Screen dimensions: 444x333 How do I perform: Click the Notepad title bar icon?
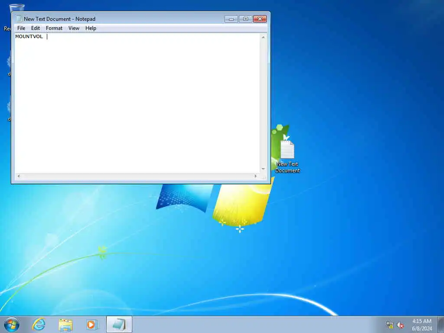tap(19, 19)
